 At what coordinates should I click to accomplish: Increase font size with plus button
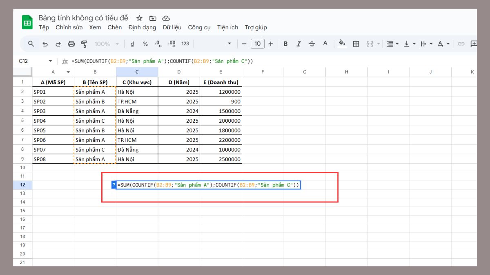pyautogui.click(x=270, y=44)
